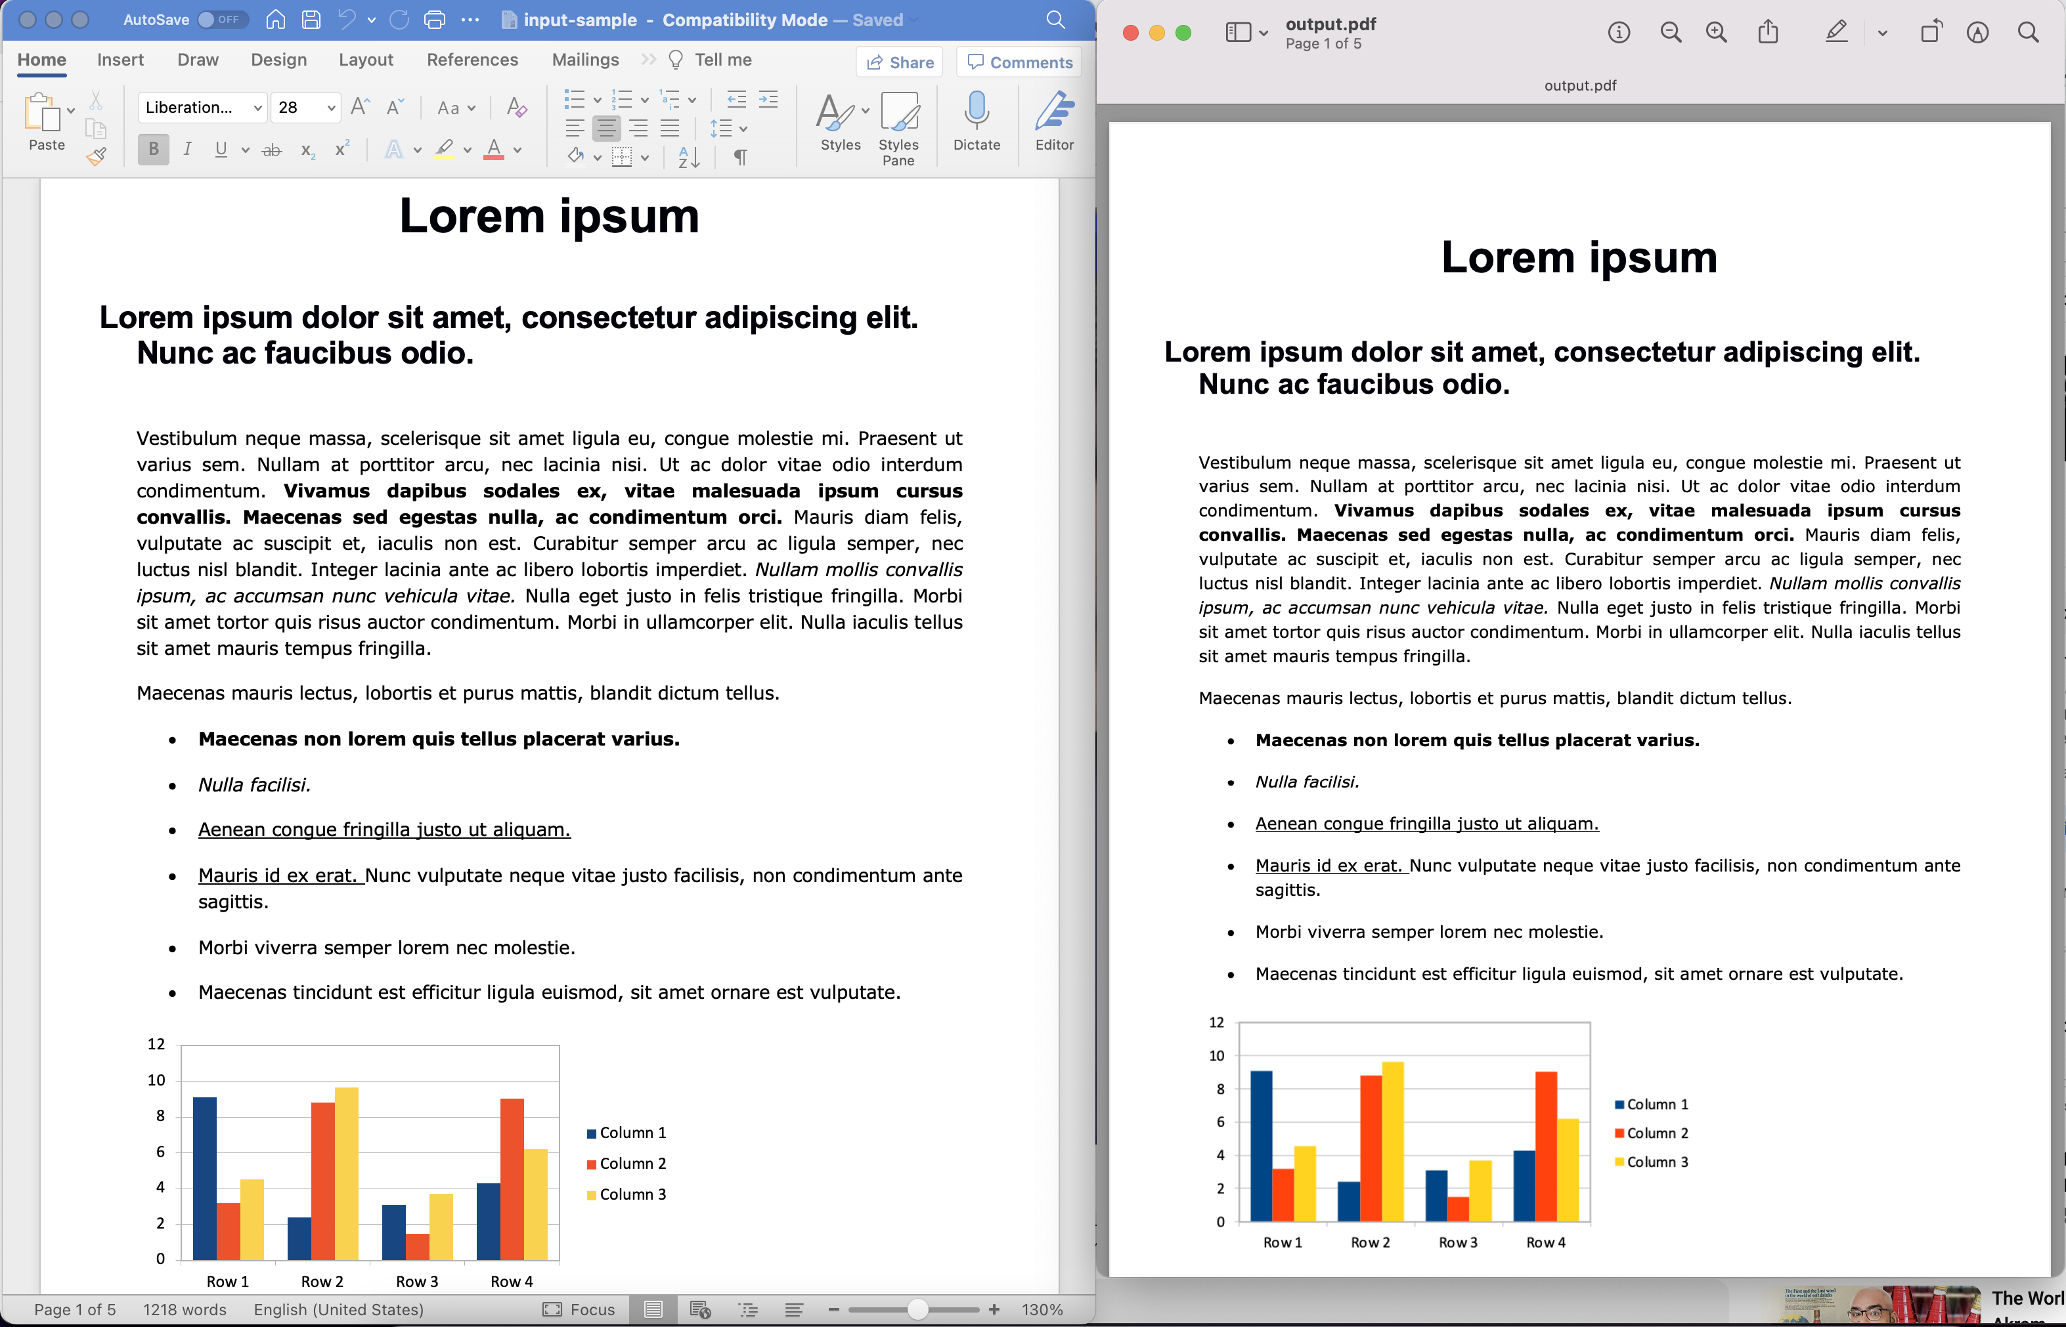
Task: Toggle Subscript formatting
Action: (x=308, y=150)
